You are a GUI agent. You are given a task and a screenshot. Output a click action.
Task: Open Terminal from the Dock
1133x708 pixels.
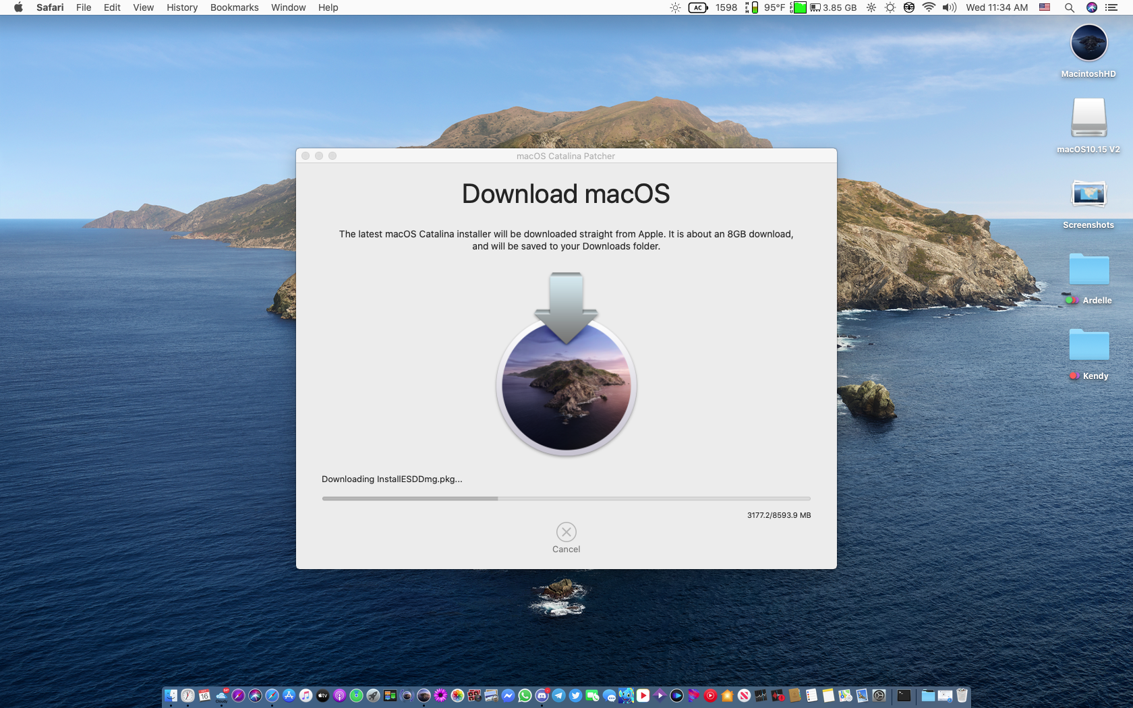pos(904,696)
